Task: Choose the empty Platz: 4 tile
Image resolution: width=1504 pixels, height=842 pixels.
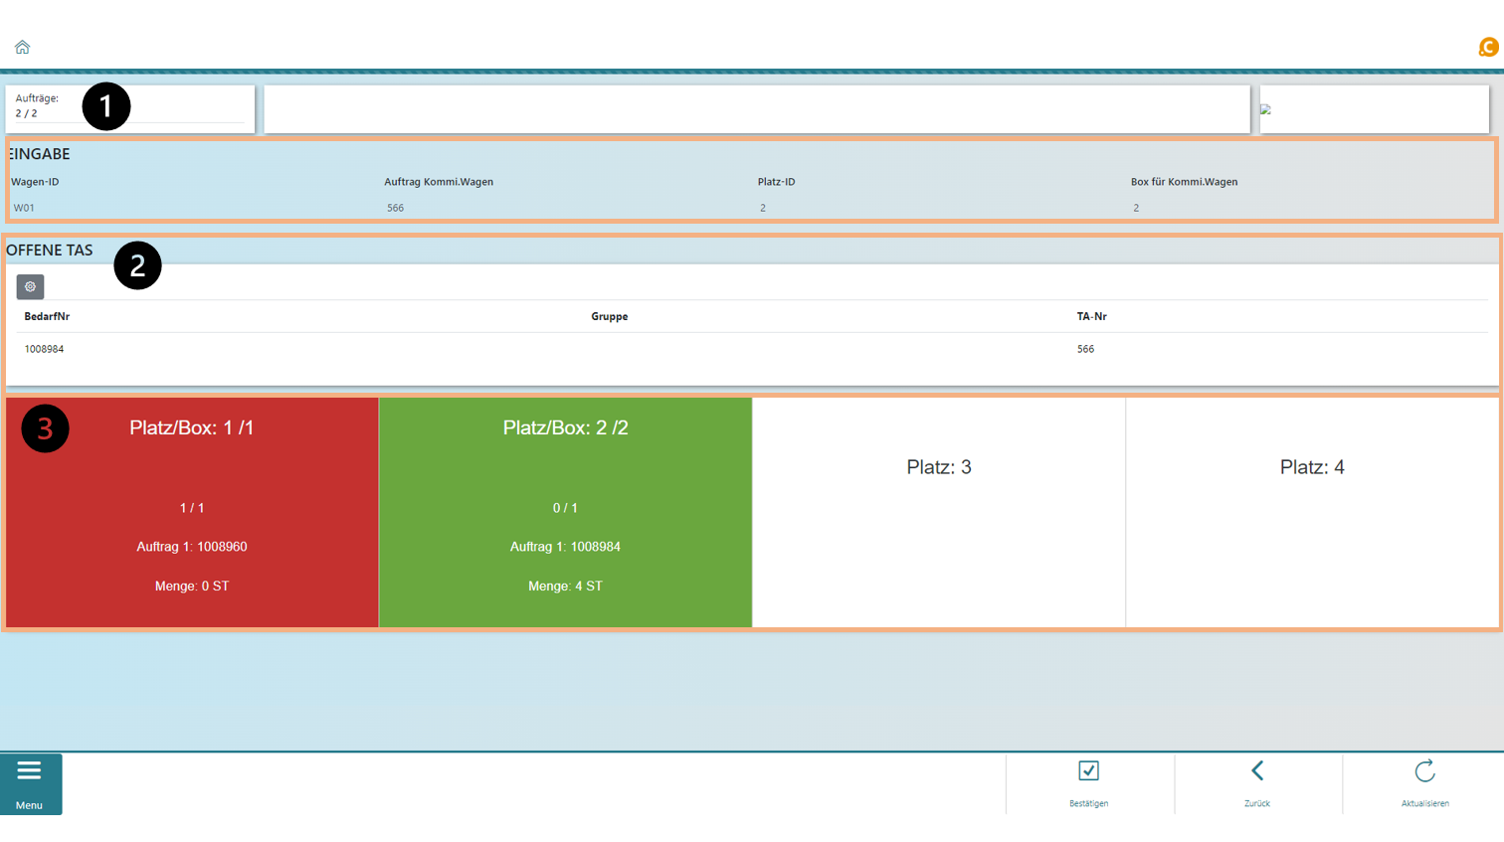Action: [1312, 512]
